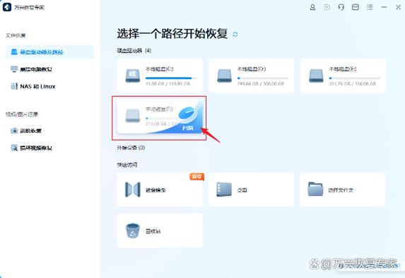This screenshot has height=278, width=405.
Task: Click the 选择一个路径开始恢复 heading
Action: click(x=172, y=34)
